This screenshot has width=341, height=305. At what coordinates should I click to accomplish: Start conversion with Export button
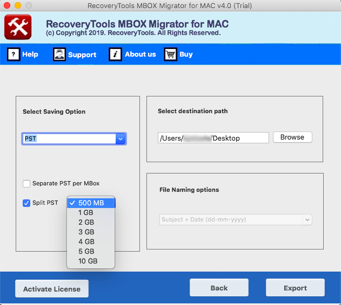coord(295,288)
